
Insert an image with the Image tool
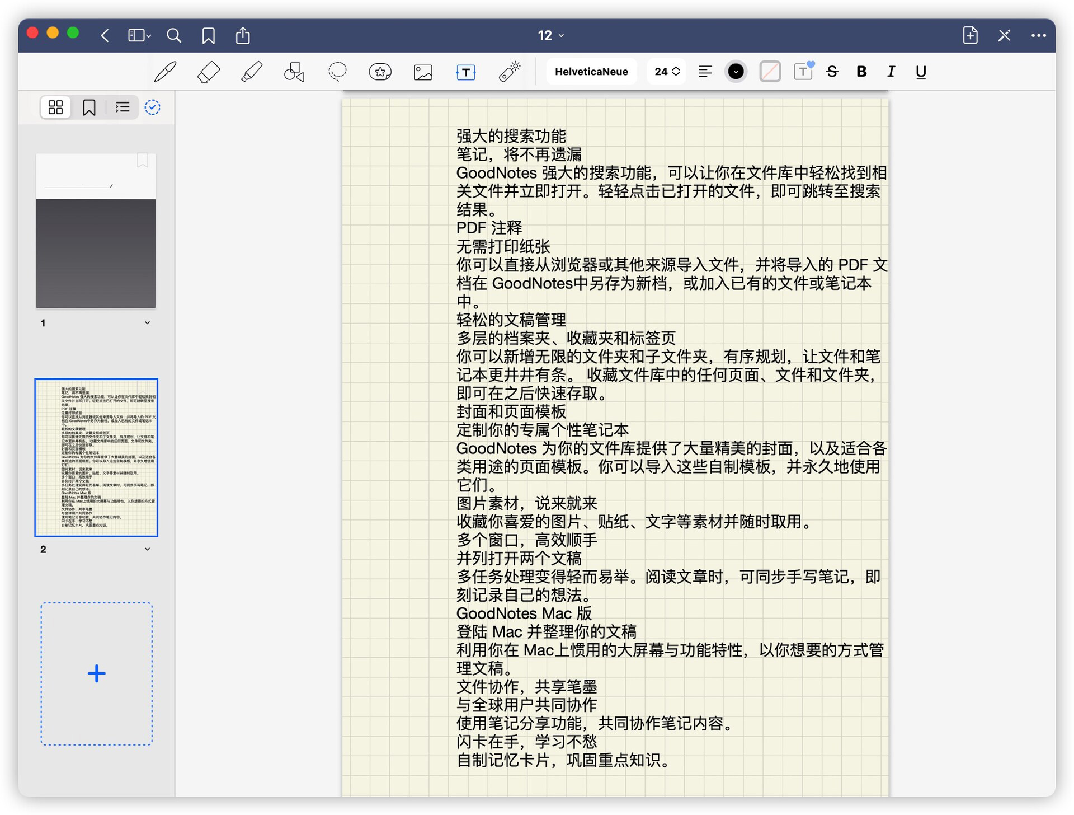423,72
